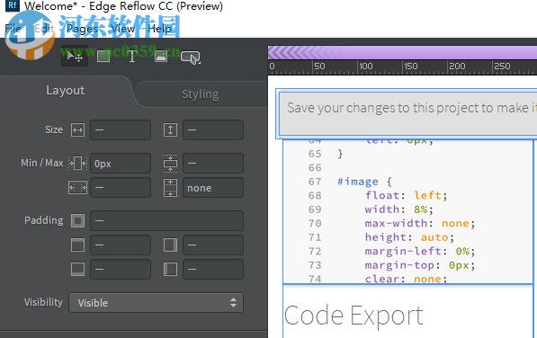Click the all-sides padding icon

[77, 220]
